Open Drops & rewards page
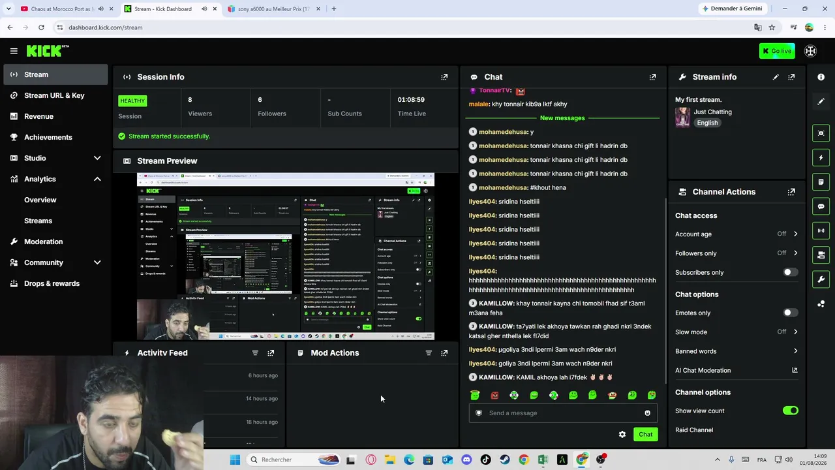Viewport: 835px width, 470px height. tap(55, 283)
